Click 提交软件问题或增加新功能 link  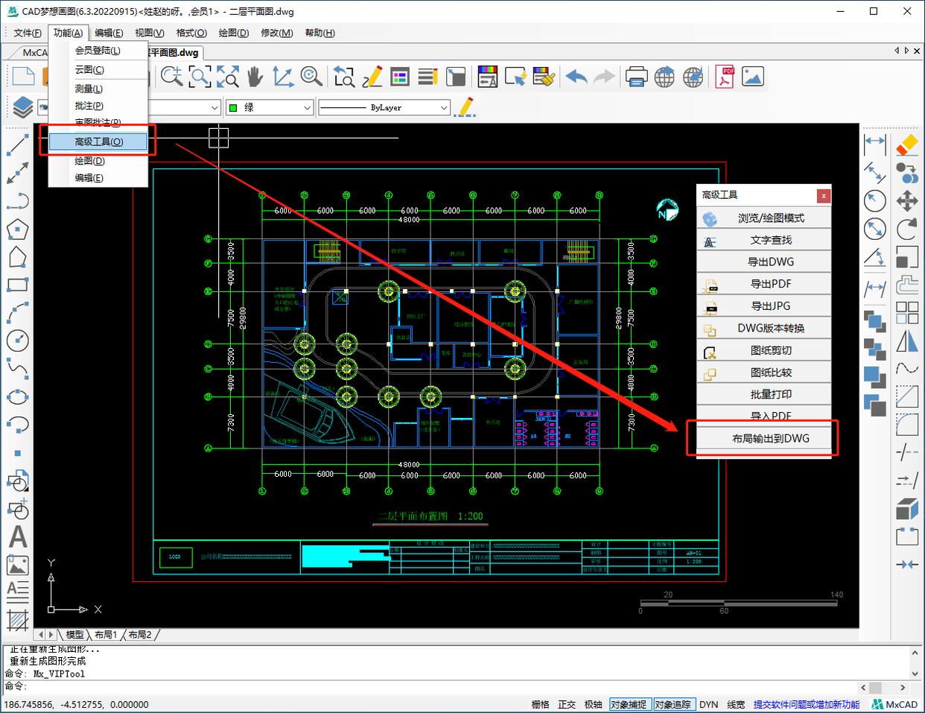click(x=806, y=704)
